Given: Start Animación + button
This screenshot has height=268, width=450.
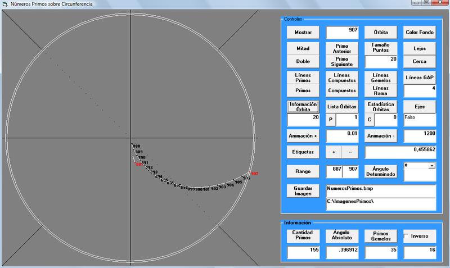Looking at the screenshot, I should 303,136.
